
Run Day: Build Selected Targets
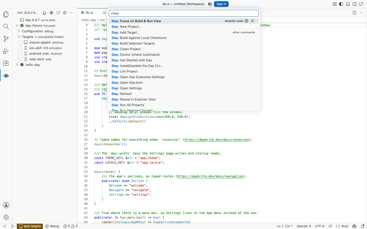pyautogui.click(x=184, y=44)
